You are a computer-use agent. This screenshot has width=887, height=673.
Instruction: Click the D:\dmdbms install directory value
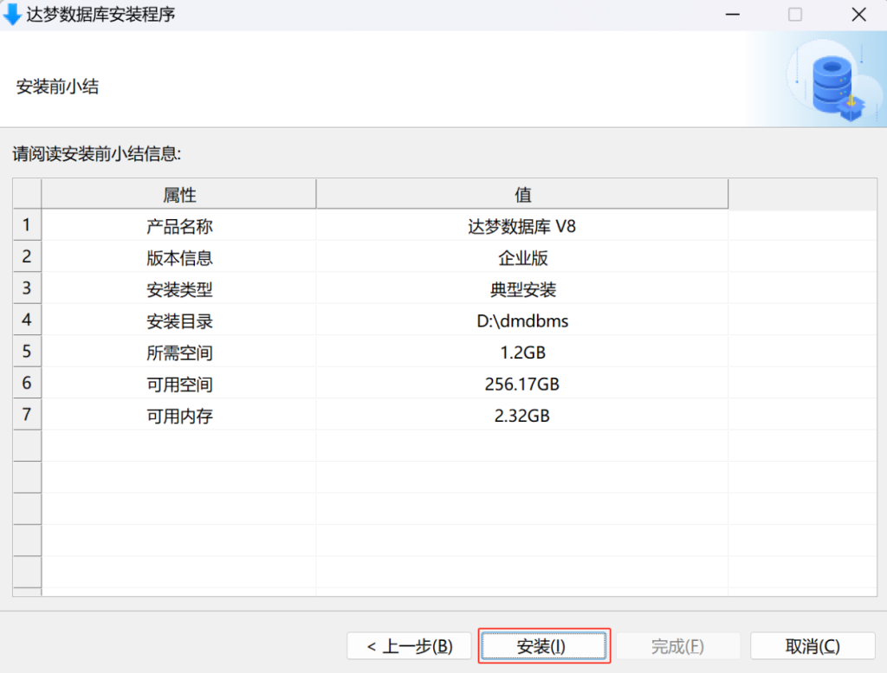[522, 321]
